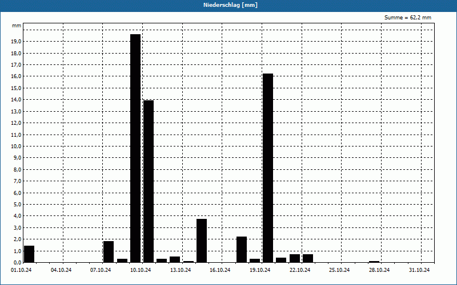The width and height of the screenshot is (457, 285).
Task: Select the bar reaching nearly 14 mm
Action: [149, 181]
